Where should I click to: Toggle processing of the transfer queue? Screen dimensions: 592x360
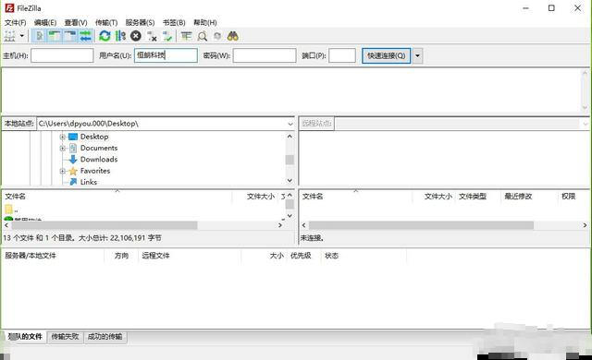[x=120, y=36]
